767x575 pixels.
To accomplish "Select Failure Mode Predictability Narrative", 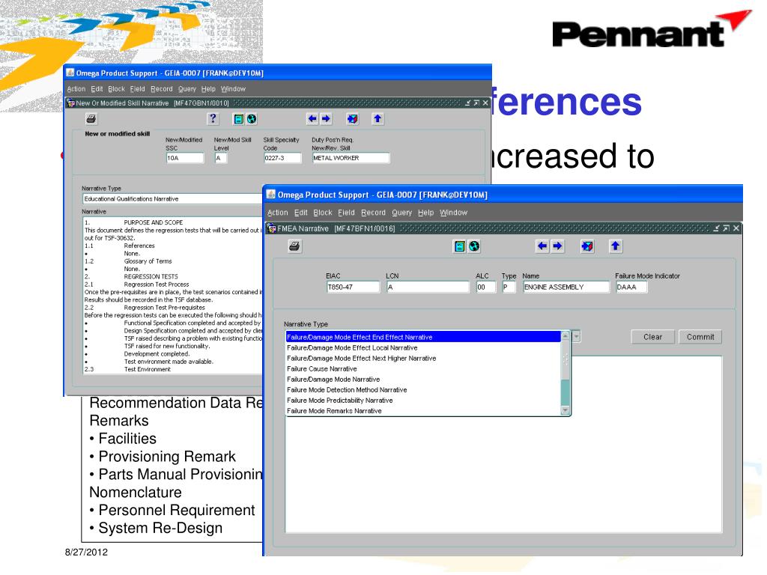I will (423, 401).
